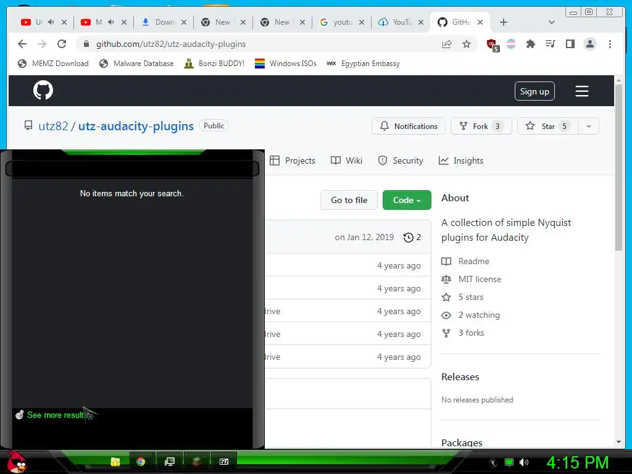Viewport: 632px width, 474px height.
Task: Click the browser forward arrow
Action: click(42, 44)
